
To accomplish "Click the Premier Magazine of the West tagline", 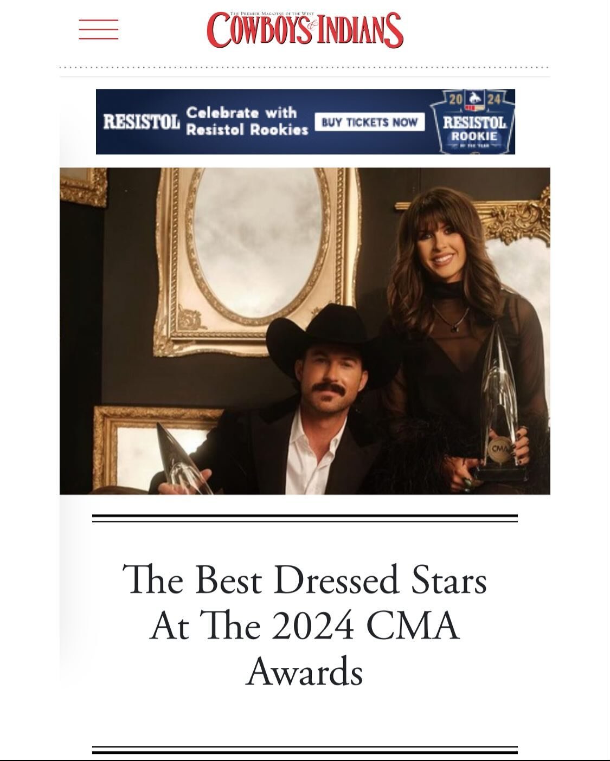I will coord(272,14).
